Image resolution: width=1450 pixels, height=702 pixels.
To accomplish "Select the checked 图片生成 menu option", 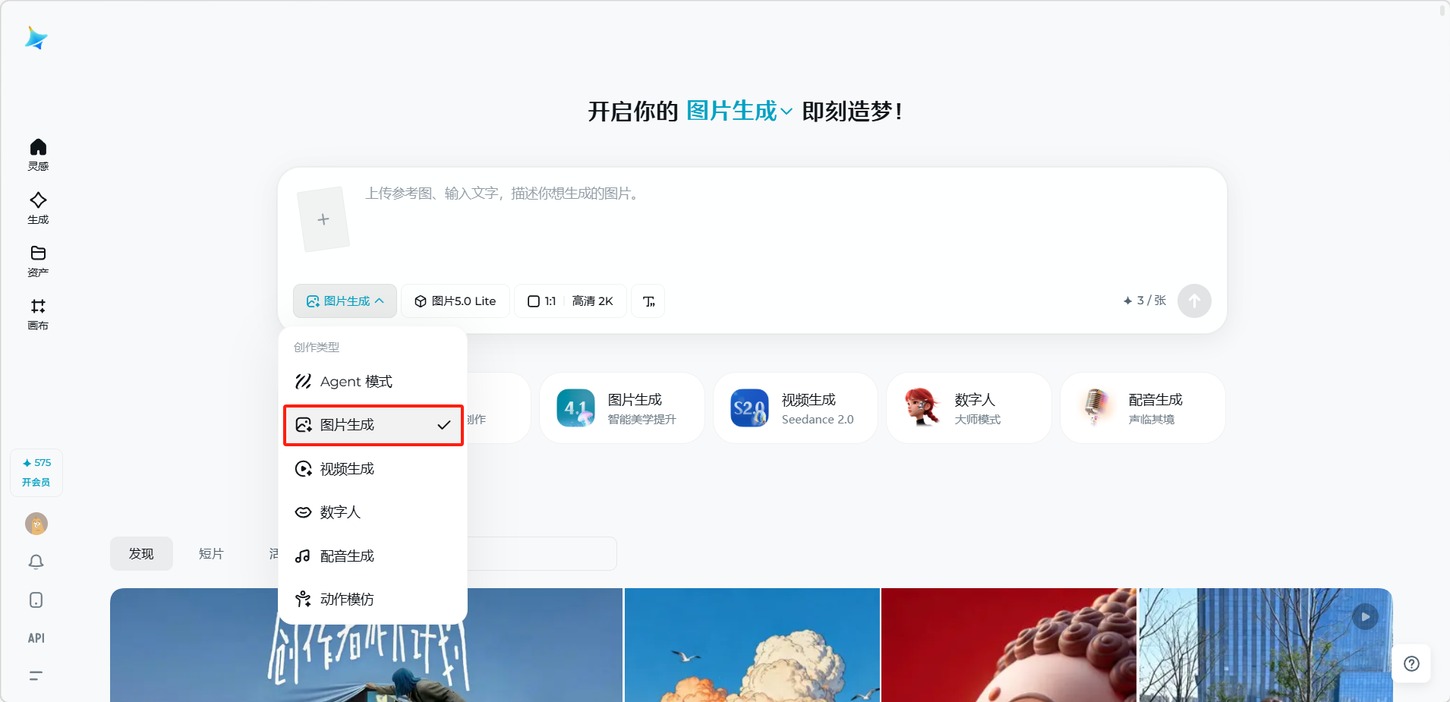I will [373, 425].
